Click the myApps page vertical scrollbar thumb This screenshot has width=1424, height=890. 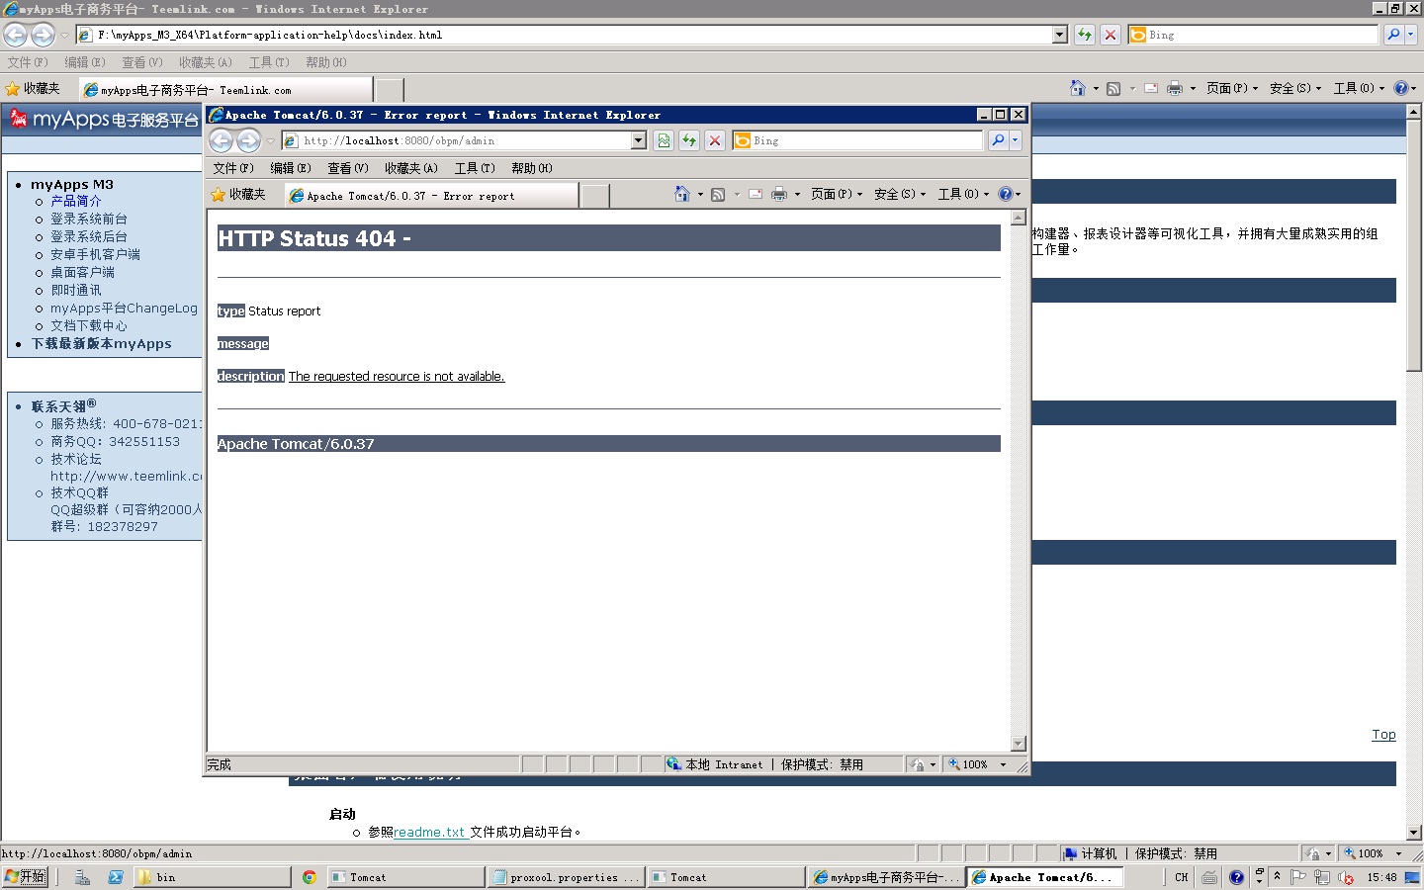[x=1414, y=245]
